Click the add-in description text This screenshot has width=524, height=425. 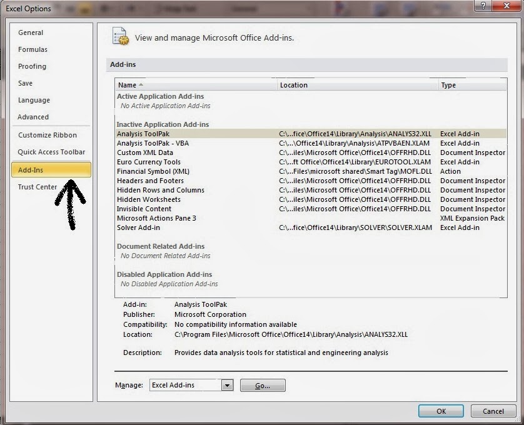tap(281, 352)
